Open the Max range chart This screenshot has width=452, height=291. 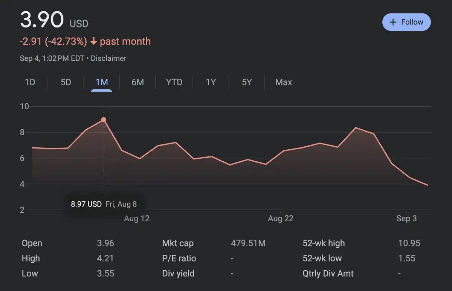pyautogui.click(x=284, y=82)
